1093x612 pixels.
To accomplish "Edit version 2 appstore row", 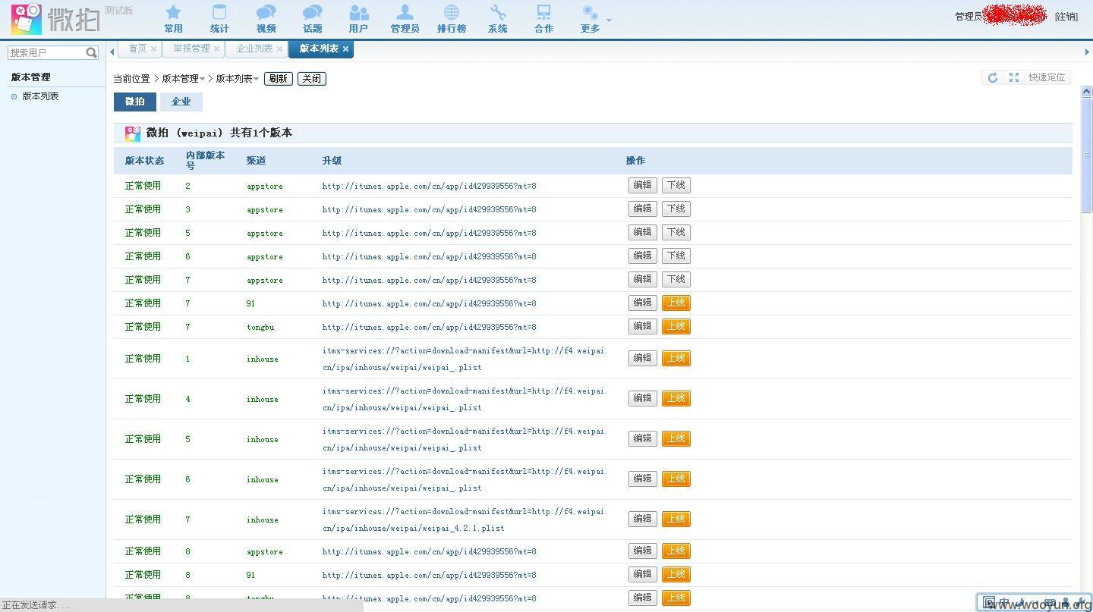I will [x=643, y=185].
